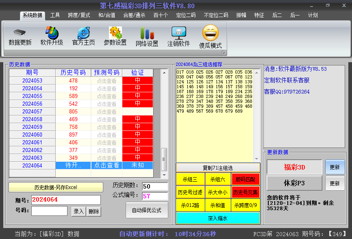Viewport: 352px width, 239px height.
Task: Select history number 349
Action: (x=73, y=158)
